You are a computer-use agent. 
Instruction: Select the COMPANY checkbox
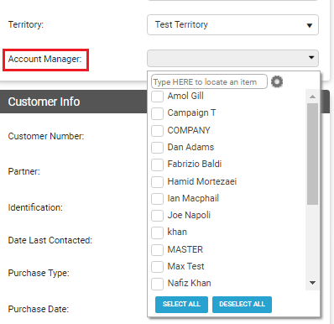click(x=157, y=131)
